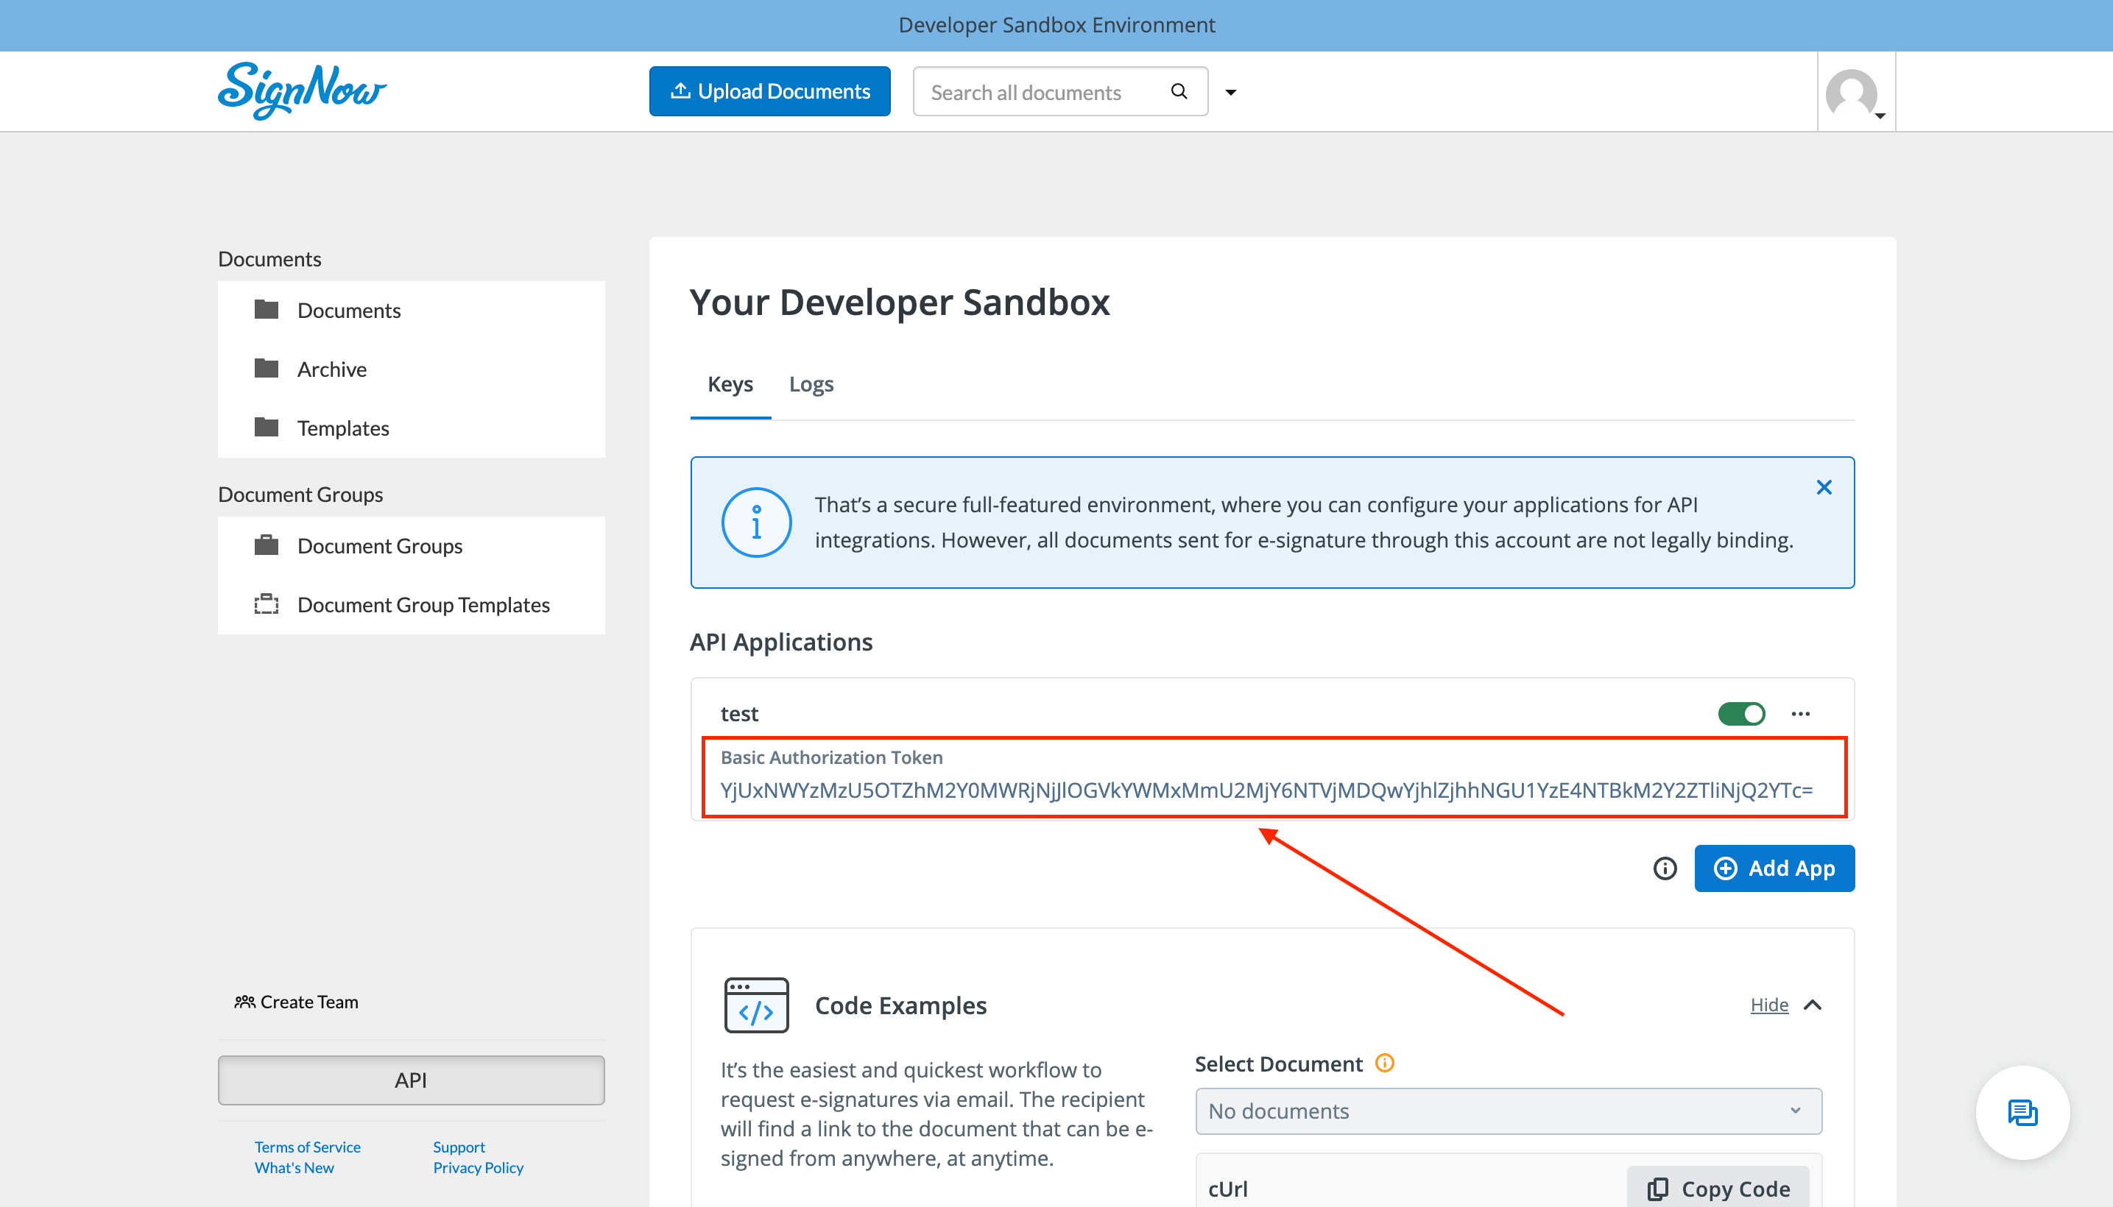Image resolution: width=2113 pixels, height=1207 pixels.
Task: Close the sandbox info banner
Action: coord(1824,486)
